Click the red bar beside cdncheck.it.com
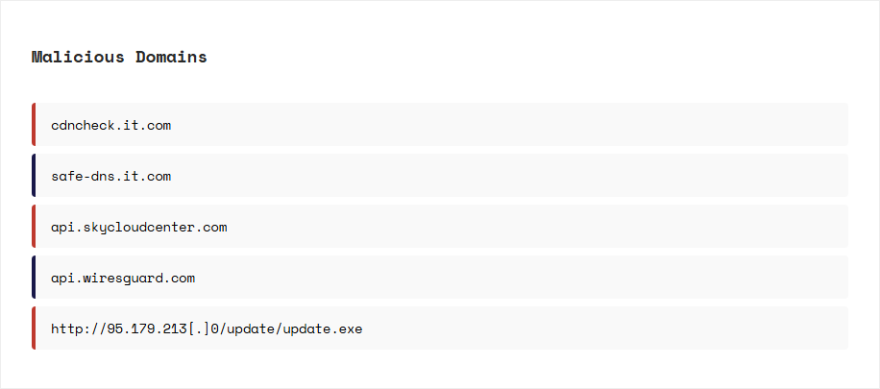 pyautogui.click(x=34, y=125)
